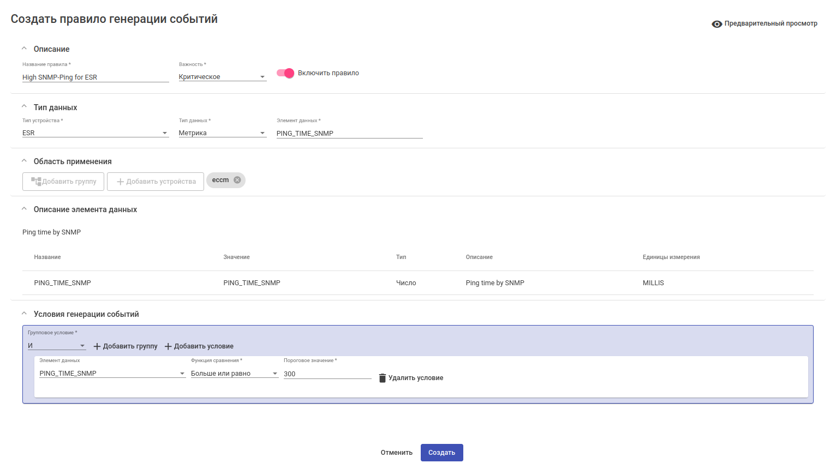Click the plus icon of Добавить устройства

coord(121,182)
